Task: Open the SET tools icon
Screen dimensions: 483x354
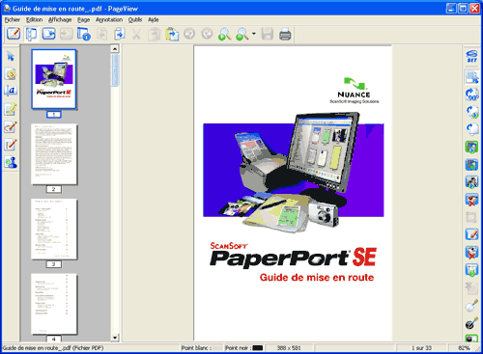Action: point(472,56)
